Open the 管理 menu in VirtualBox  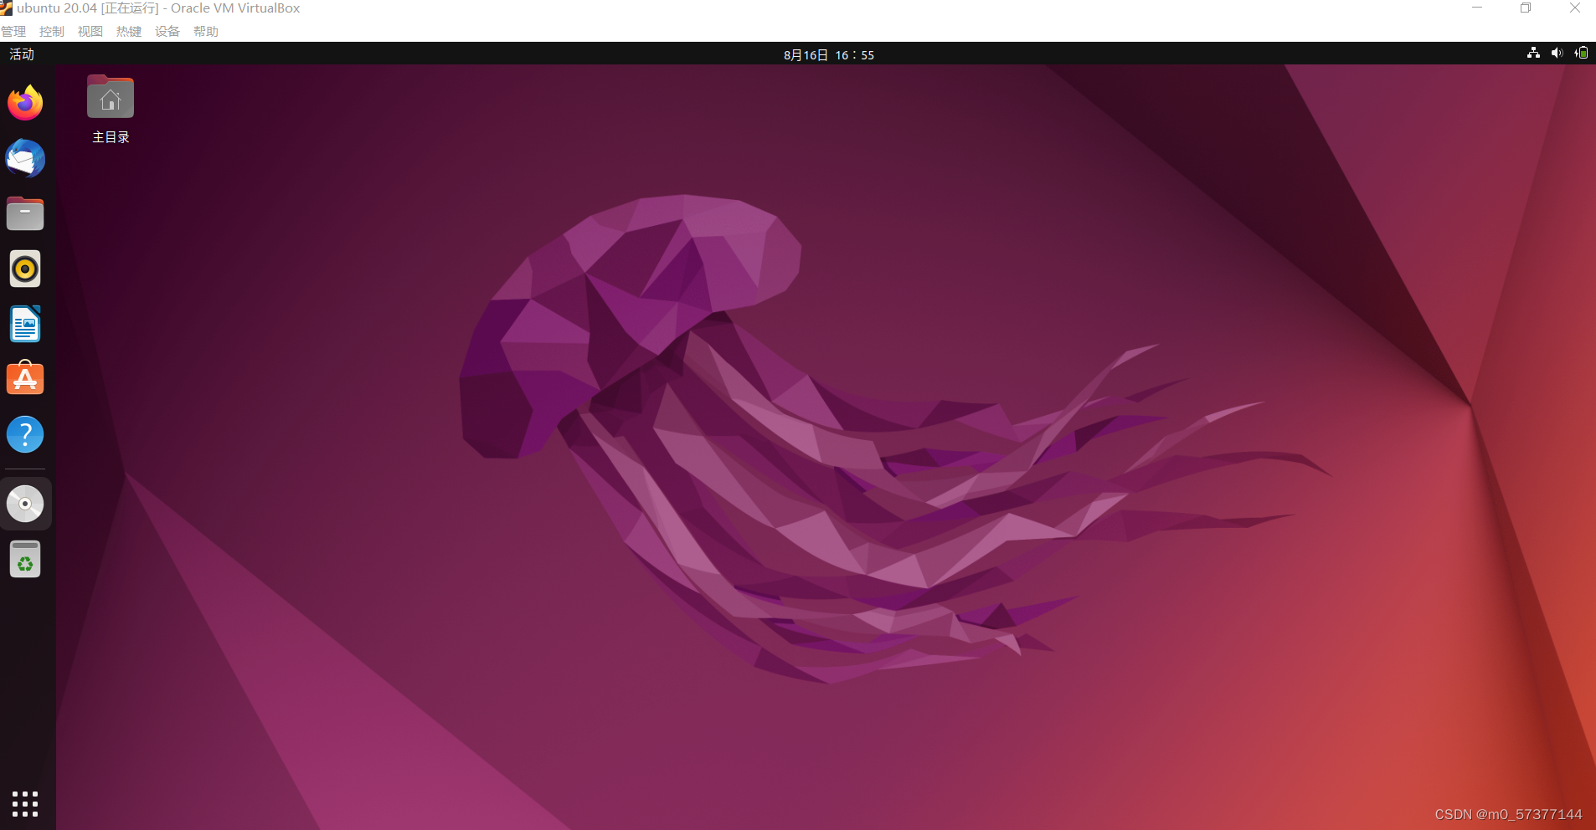tap(13, 32)
